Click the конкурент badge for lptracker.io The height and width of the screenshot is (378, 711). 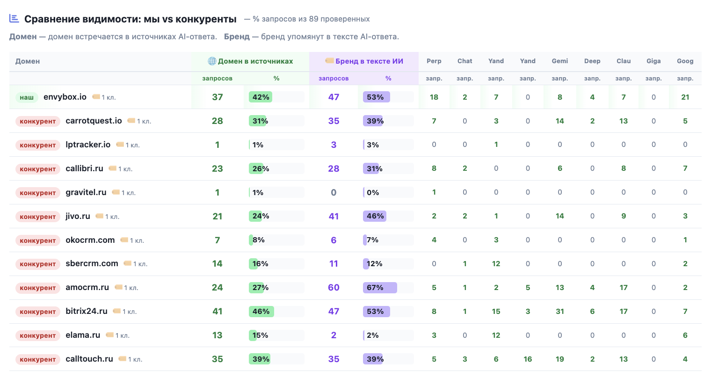[x=38, y=145]
